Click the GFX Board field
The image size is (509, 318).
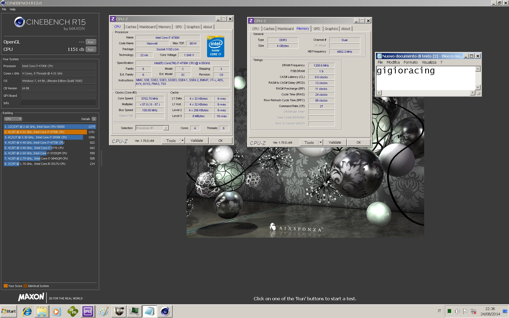pos(58,96)
